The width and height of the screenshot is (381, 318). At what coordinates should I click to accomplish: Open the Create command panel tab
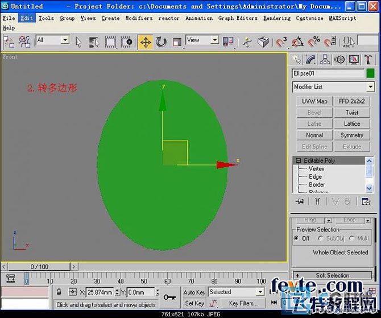click(297, 59)
